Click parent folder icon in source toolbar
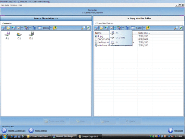The image size is (185, 139). click(x=55, y=28)
